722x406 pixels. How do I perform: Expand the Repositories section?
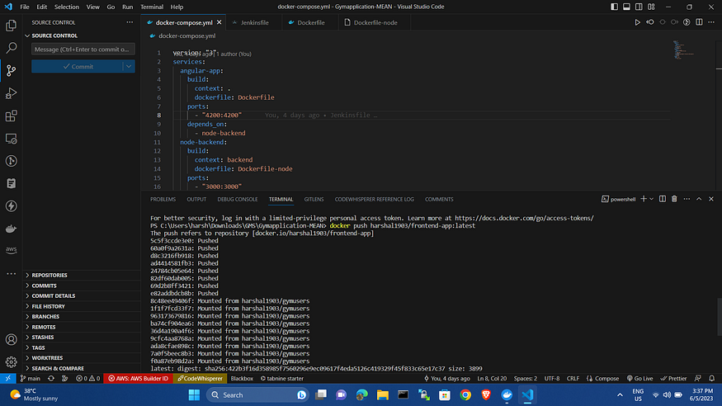click(x=82, y=276)
